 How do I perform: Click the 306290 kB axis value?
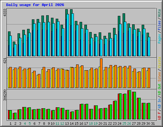tap(5, 95)
